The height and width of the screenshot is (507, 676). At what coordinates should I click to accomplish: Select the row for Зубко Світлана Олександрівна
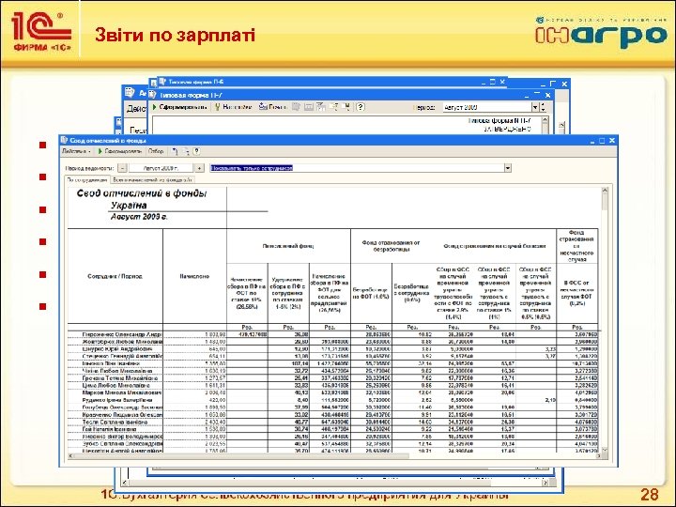[334, 443]
